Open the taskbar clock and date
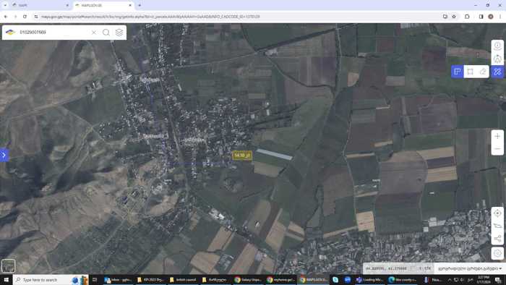This screenshot has width=506, height=285. 483,280
